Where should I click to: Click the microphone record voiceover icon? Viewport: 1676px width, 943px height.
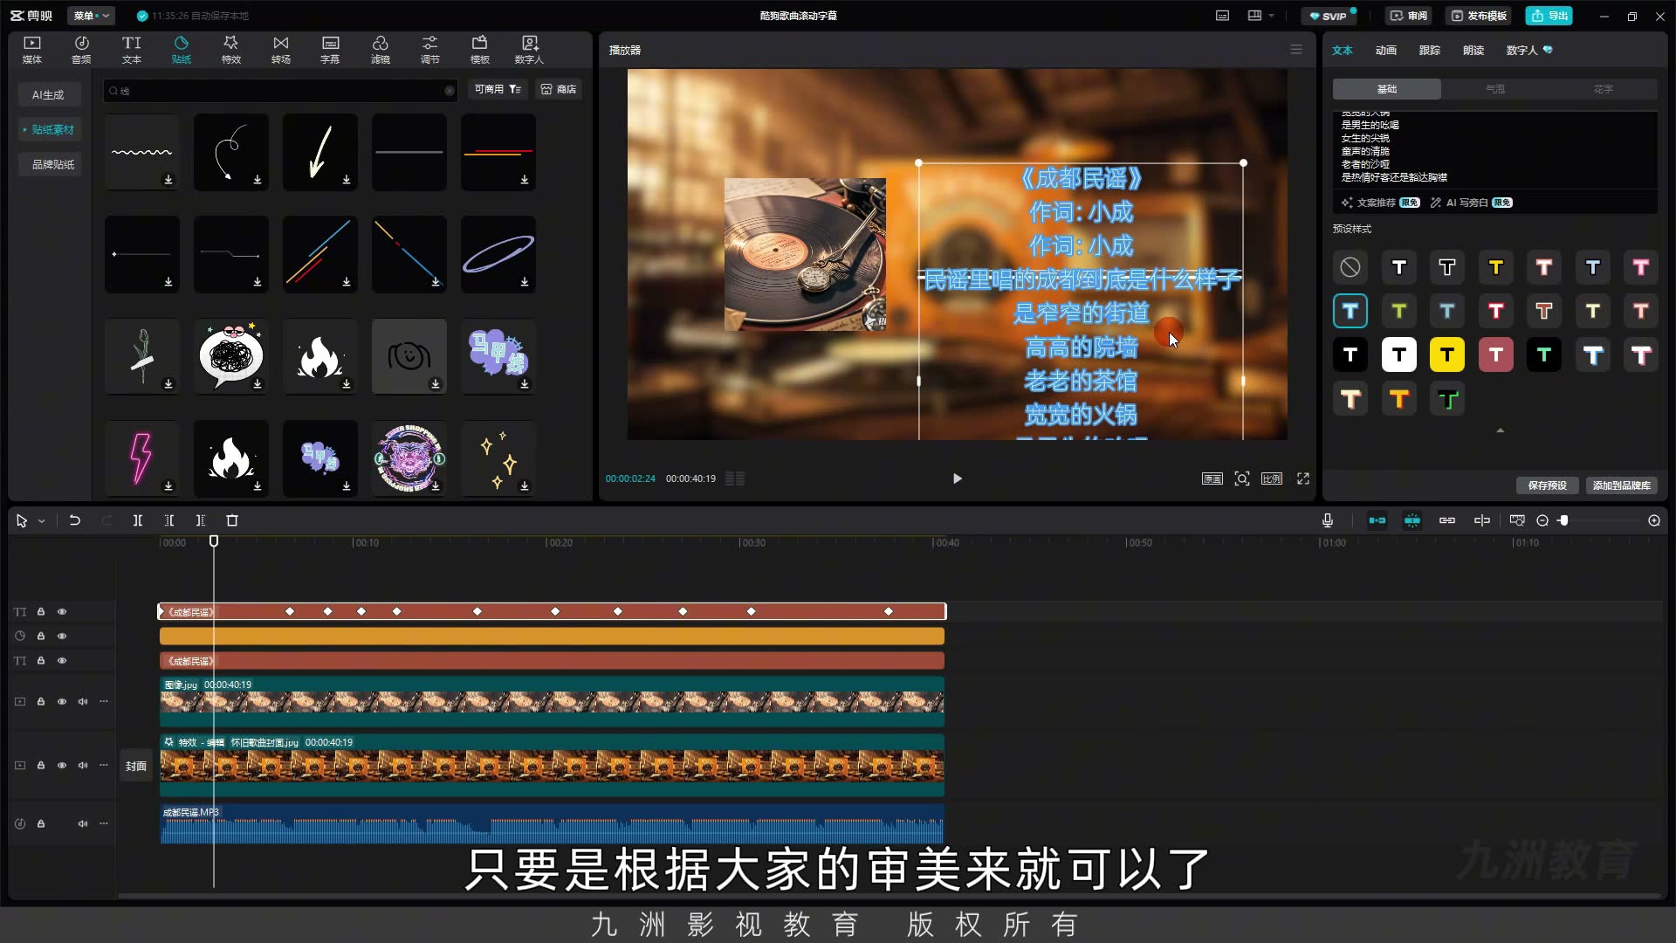pos(1328,520)
